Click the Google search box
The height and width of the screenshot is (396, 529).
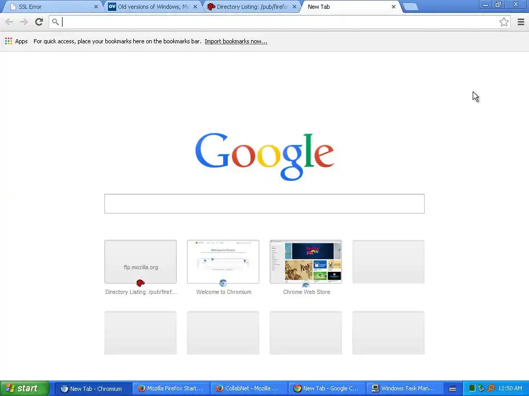pyautogui.click(x=264, y=203)
